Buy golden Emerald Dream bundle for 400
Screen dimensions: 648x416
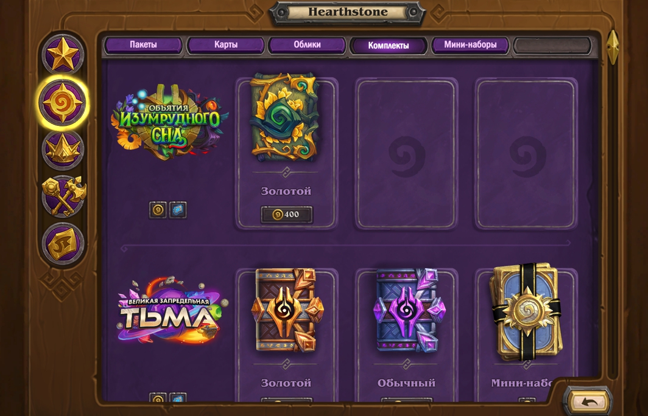pyautogui.click(x=287, y=215)
